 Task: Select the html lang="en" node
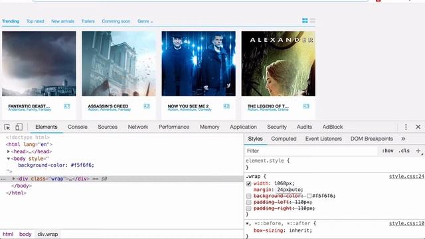(29, 145)
